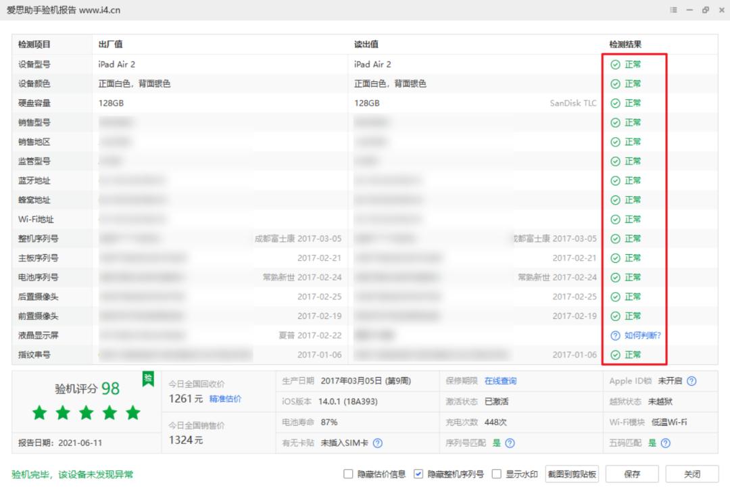Click the 保存 button to save the report
This screenshot has width=730, height=492.
coord(632,474)
